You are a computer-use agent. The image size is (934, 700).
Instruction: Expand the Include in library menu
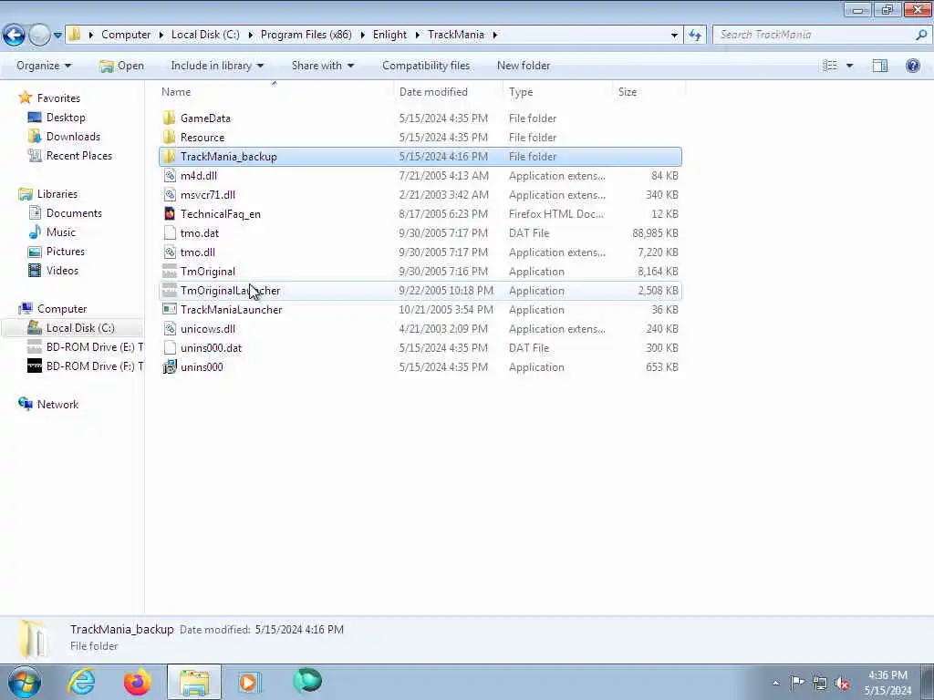pos(217,66)
